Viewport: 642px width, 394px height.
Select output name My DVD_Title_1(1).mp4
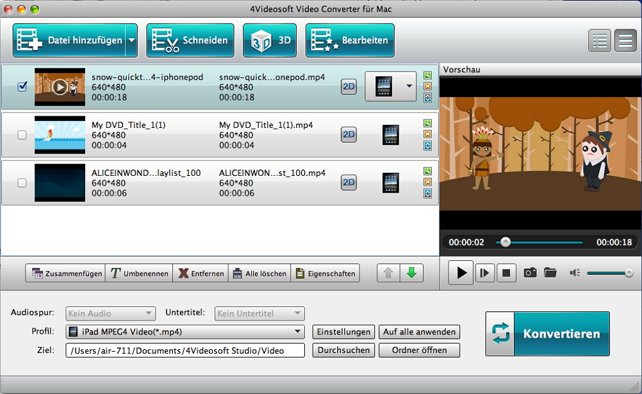click(266, 125)
